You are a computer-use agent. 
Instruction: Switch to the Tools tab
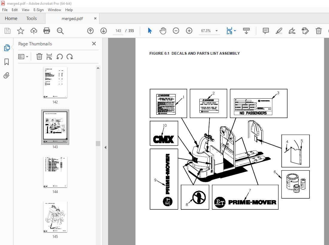31,19
